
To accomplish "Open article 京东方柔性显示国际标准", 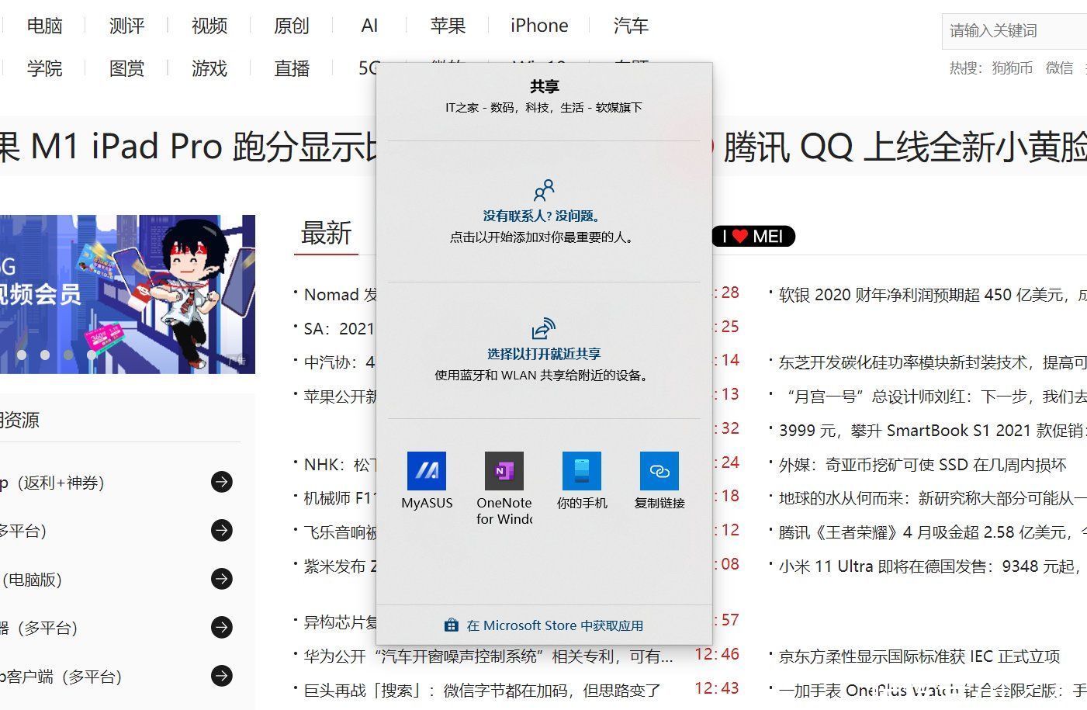I will coord(919,656).
